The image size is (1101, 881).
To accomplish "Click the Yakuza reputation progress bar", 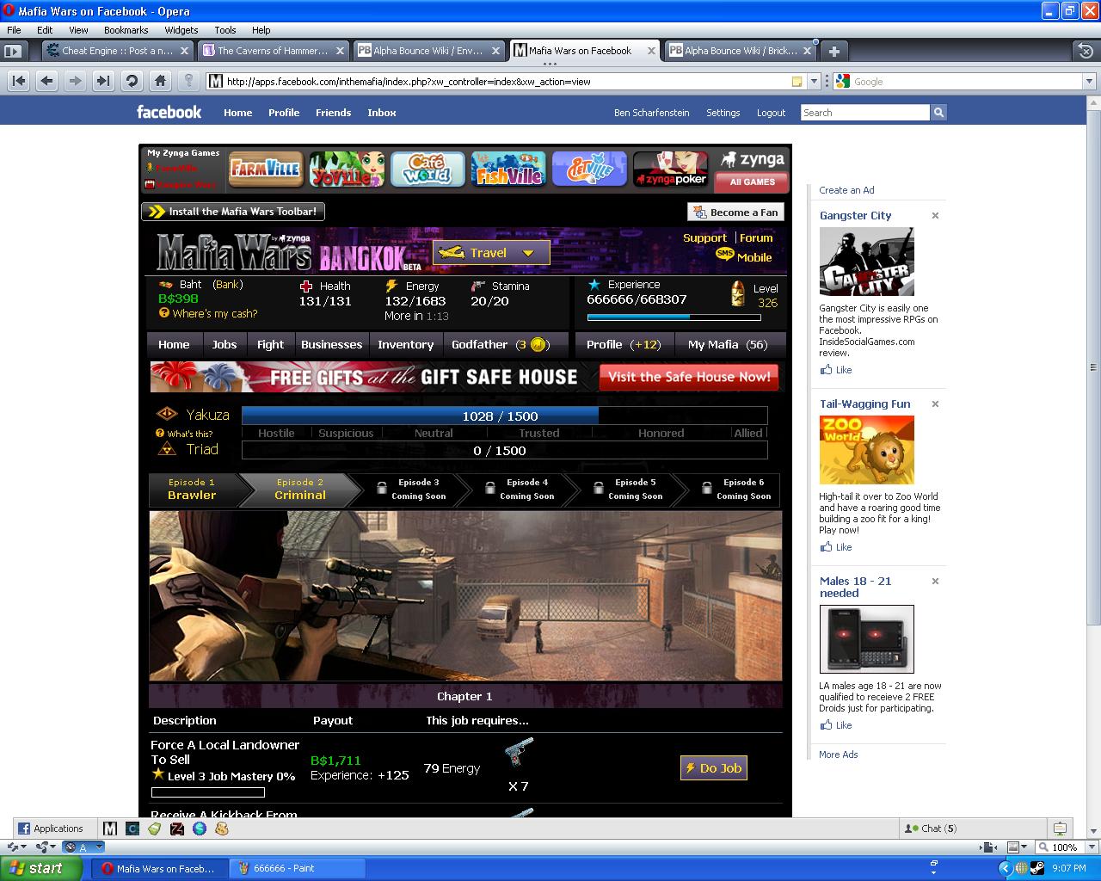I will tap(504, 416).
